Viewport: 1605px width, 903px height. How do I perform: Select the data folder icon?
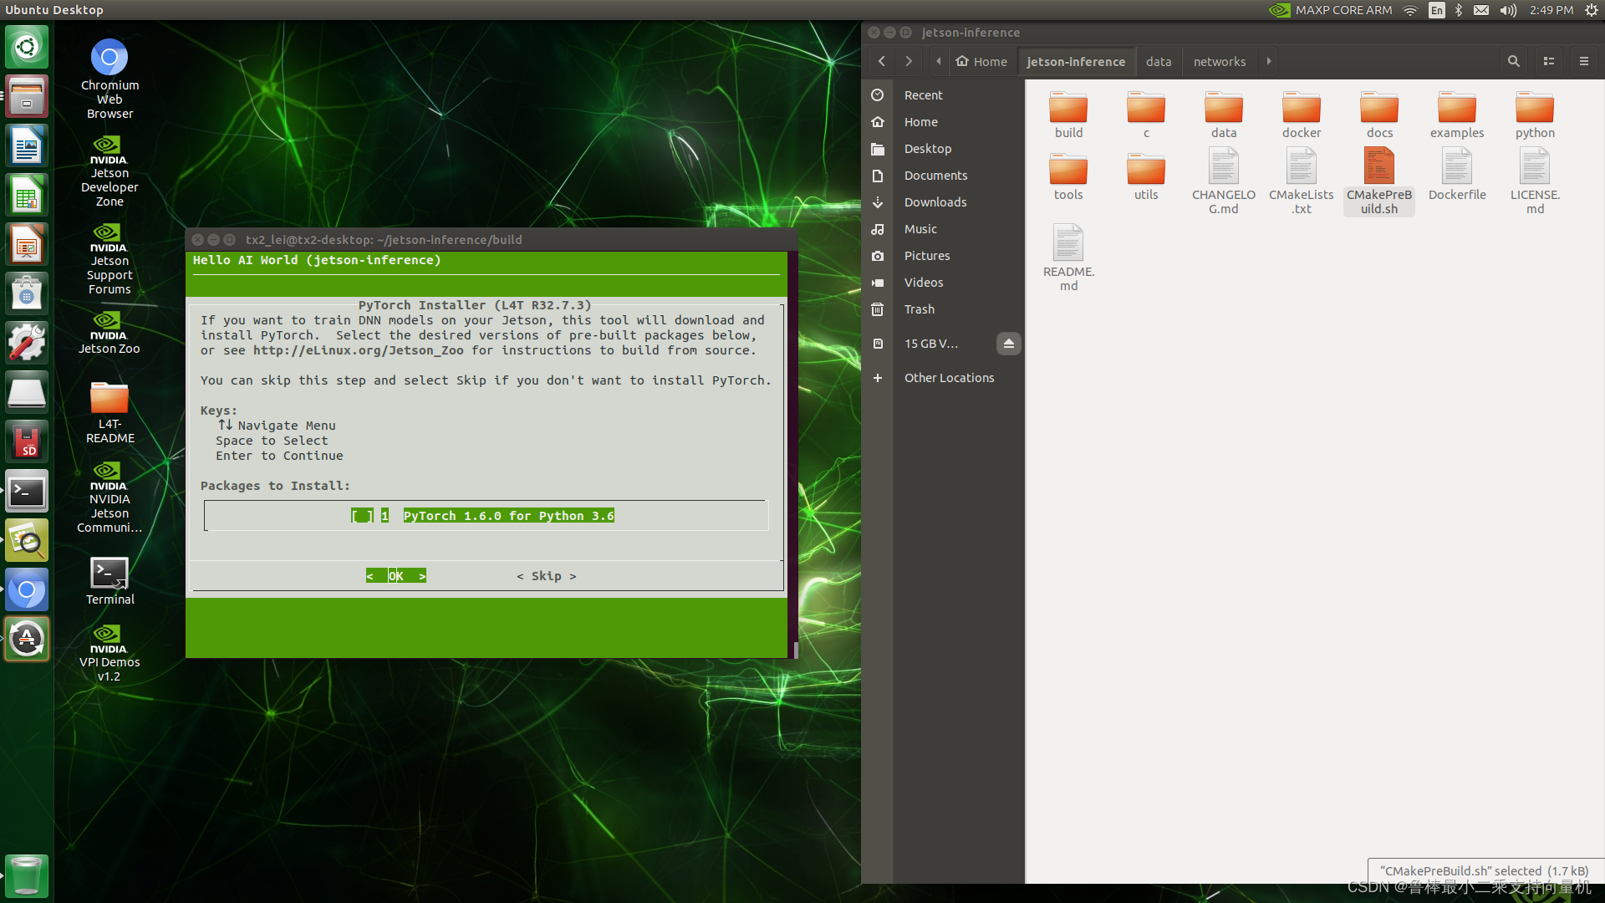[x=1224, y=115]
